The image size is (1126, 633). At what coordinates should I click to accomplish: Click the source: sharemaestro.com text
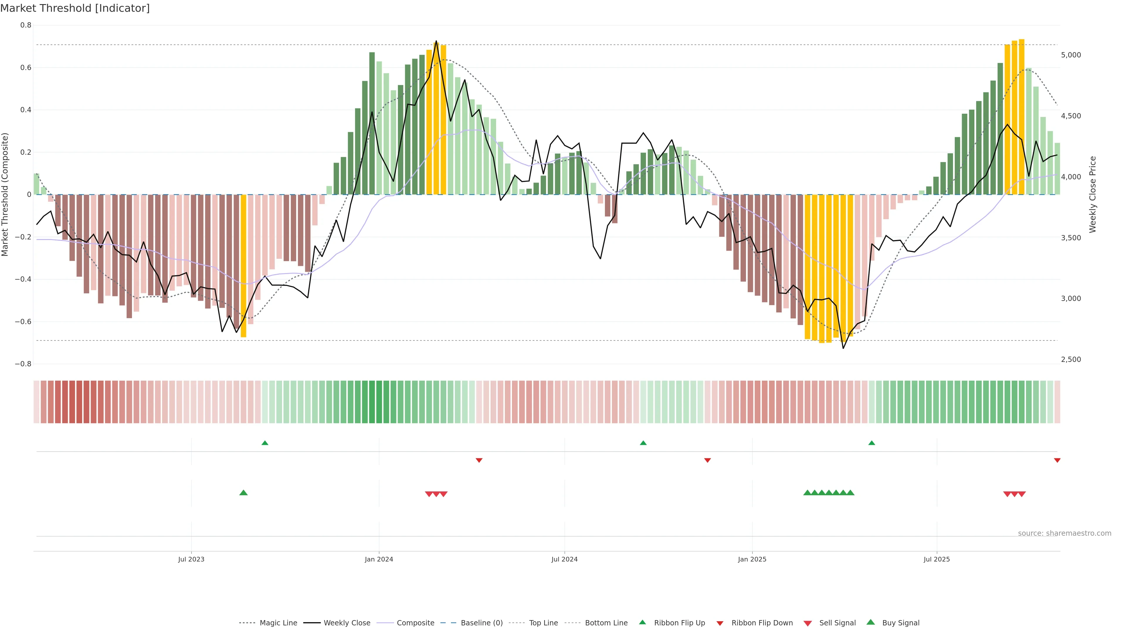point(1064,533)
